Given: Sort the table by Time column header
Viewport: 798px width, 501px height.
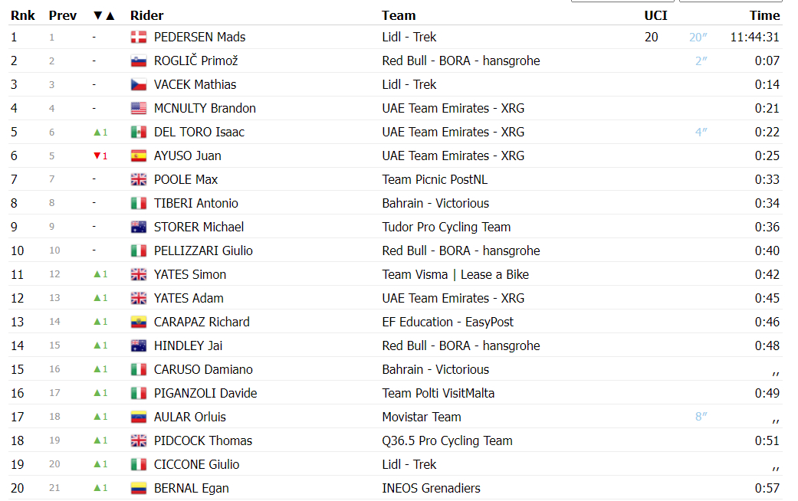Looking at the screenshot, I should [764, 16].
